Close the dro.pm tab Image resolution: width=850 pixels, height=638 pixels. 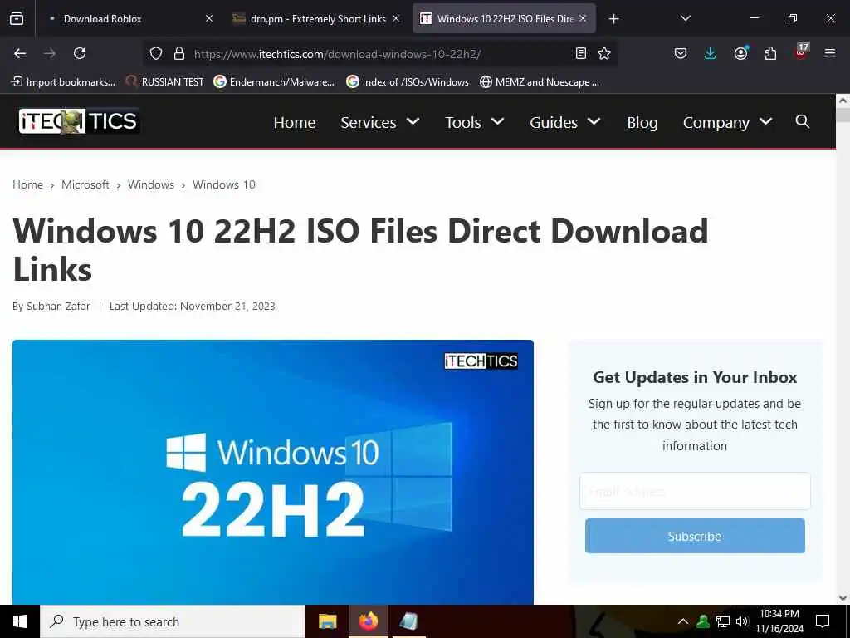click(x=396, y=19)
